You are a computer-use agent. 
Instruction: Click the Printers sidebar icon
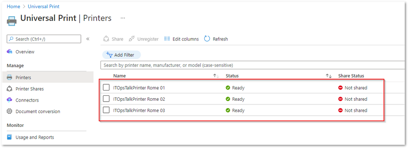pyautogui.click(x=9, y=77)
